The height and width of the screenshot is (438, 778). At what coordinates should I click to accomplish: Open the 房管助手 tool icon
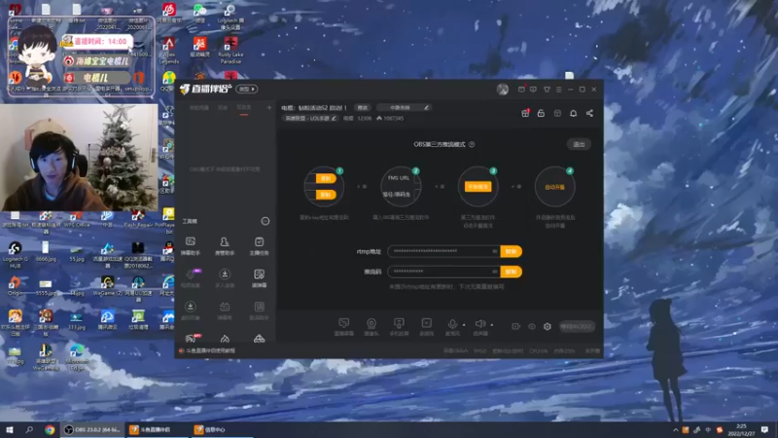[225, 246]
